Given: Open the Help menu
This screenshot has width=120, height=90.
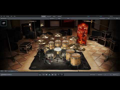Looking at the screenshot, I should (x=14, y=16).
